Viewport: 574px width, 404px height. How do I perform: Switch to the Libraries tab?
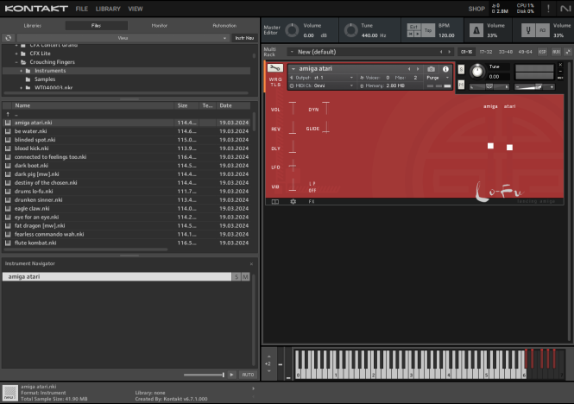pyautogui.click(x=33, y=26)
